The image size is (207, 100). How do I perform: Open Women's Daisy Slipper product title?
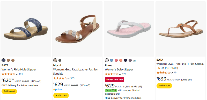pos(119,69)
